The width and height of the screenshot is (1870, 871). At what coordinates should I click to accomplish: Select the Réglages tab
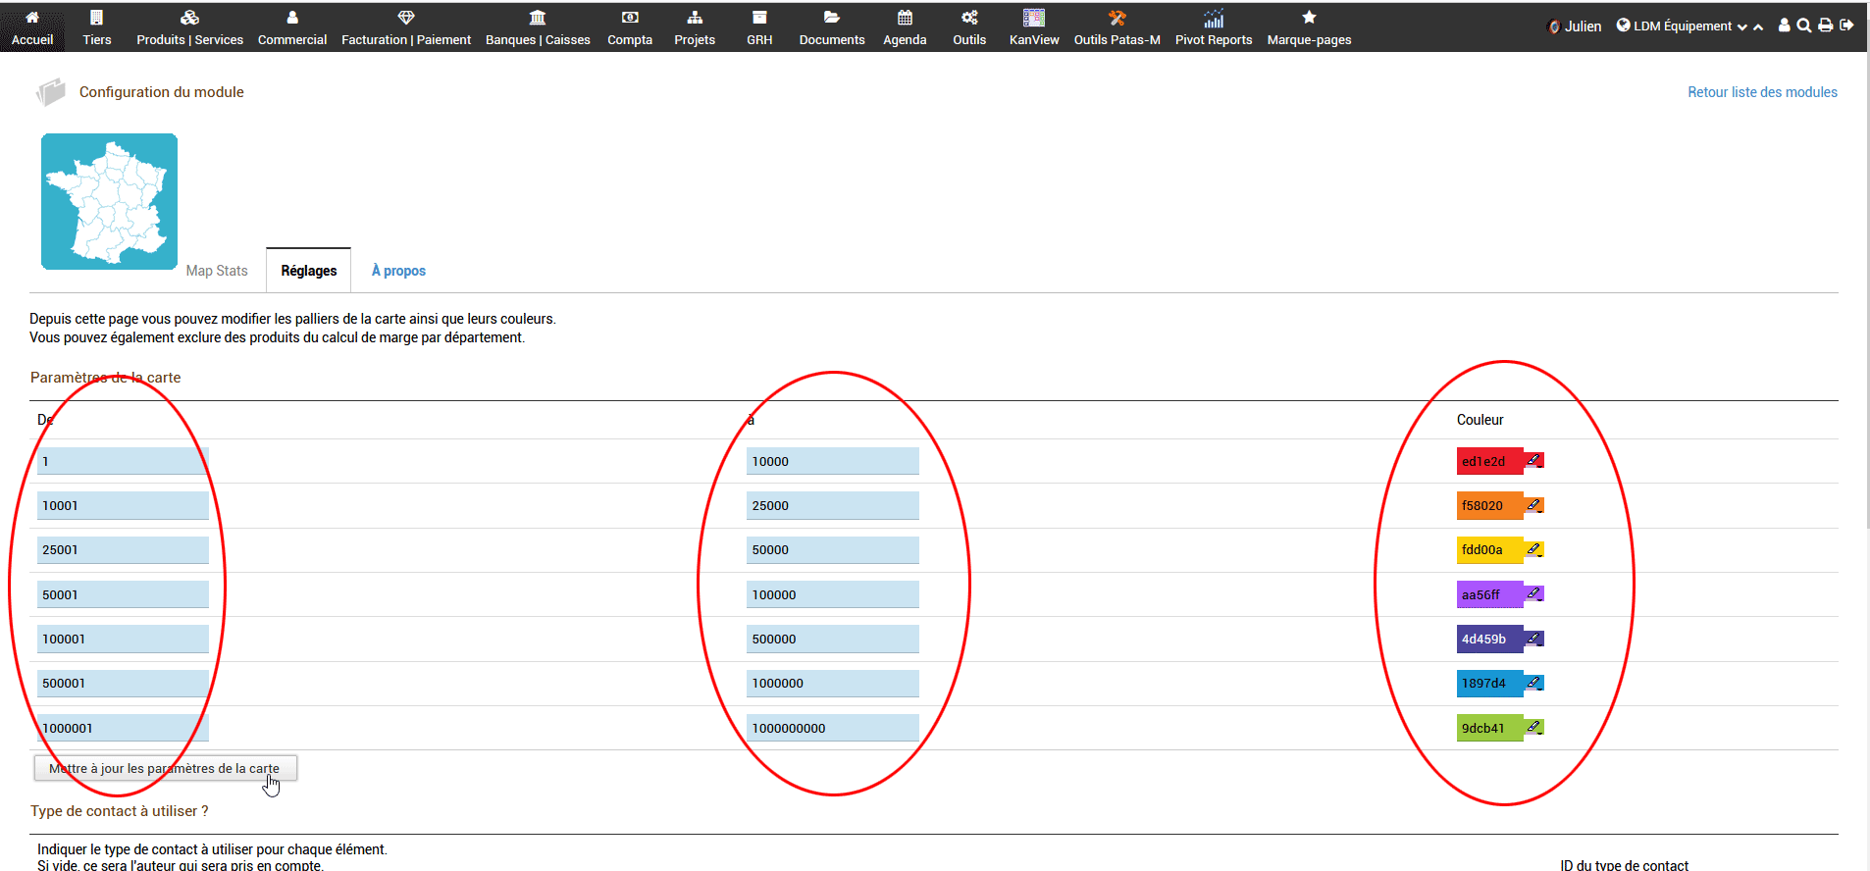(x=308, y=271)
